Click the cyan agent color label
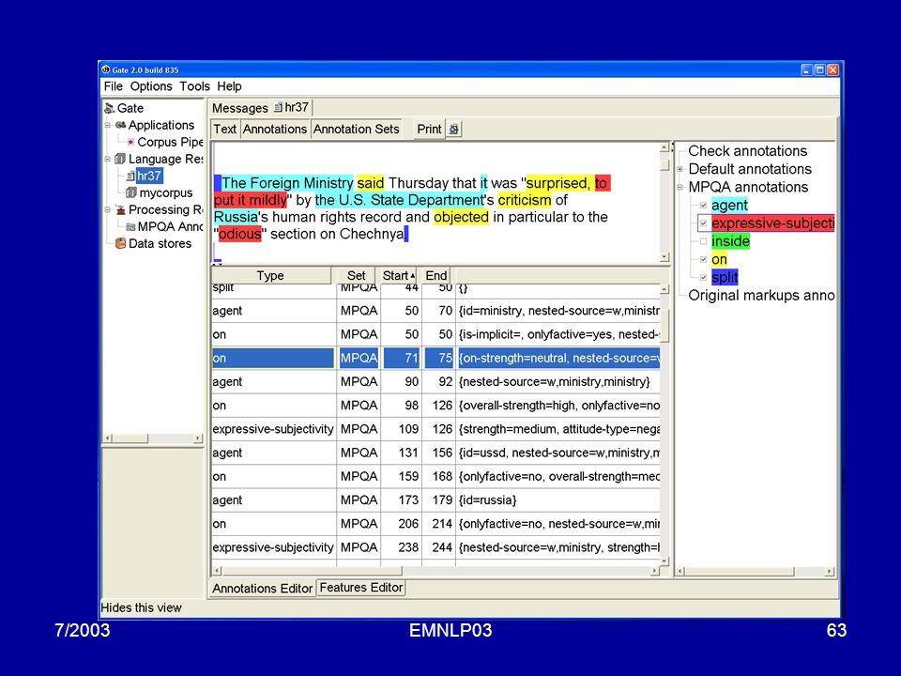The width and height of the screenshot is (901, 676). pyautogui.click(x=730, y=206)
